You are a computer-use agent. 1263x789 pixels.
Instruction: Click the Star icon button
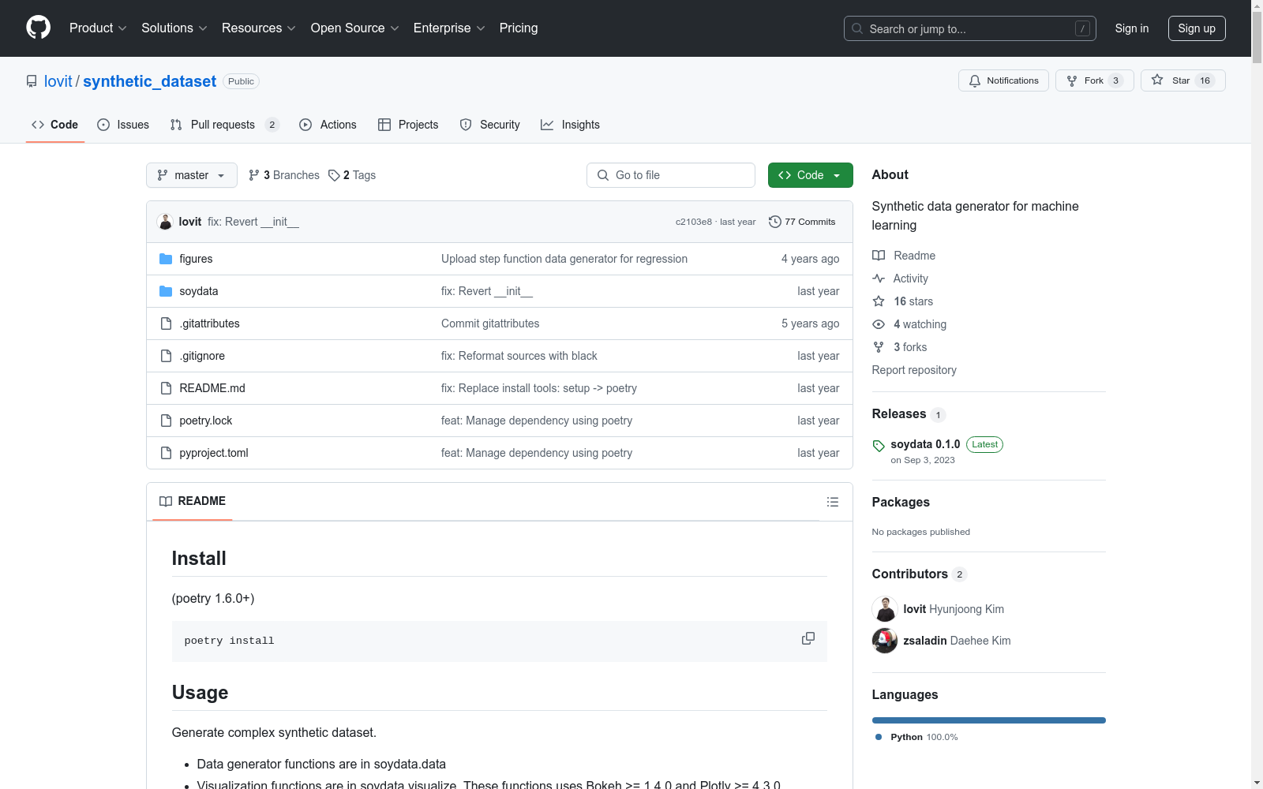(x=1182, y=80)
